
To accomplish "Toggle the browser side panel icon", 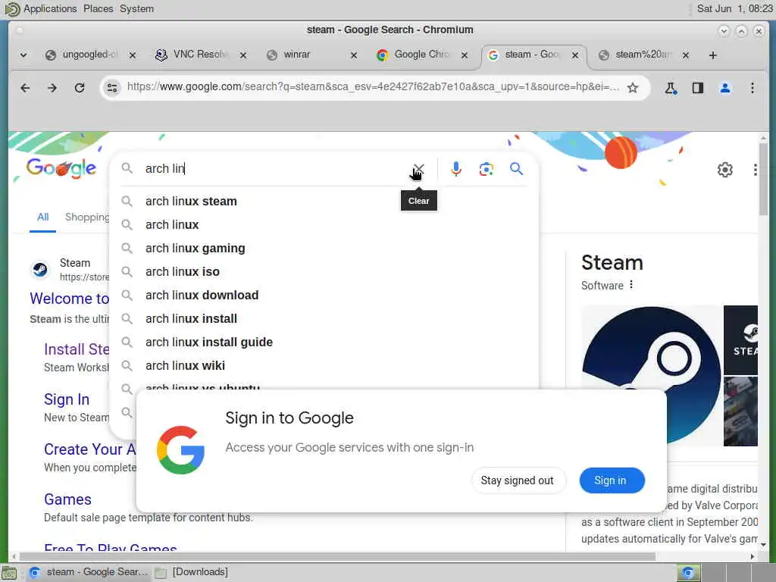I will [698, 88].
